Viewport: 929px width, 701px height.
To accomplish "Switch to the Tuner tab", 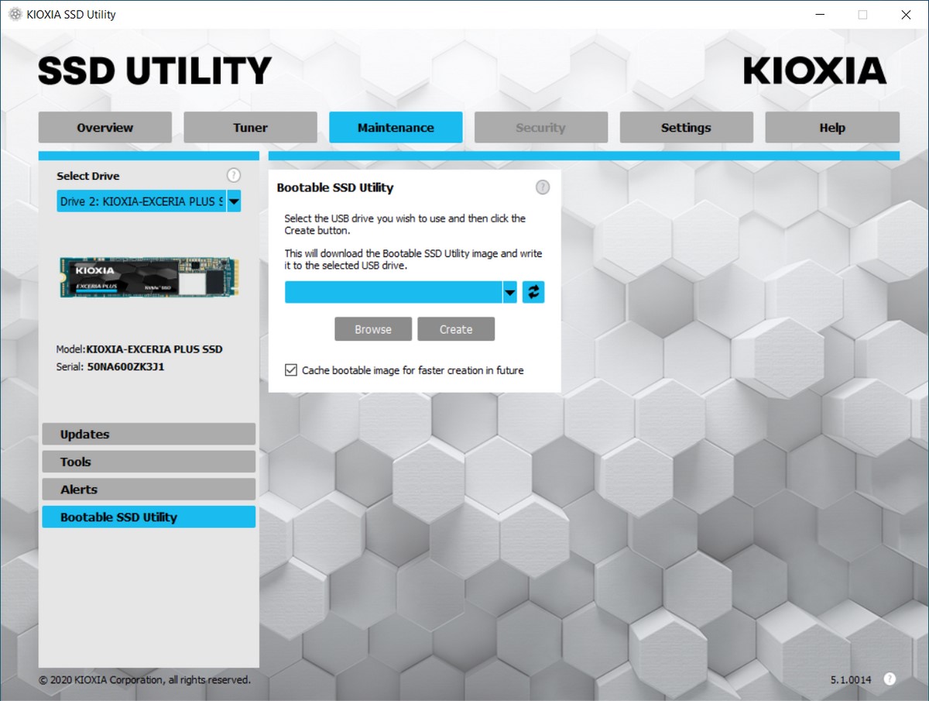I will 250,128.
